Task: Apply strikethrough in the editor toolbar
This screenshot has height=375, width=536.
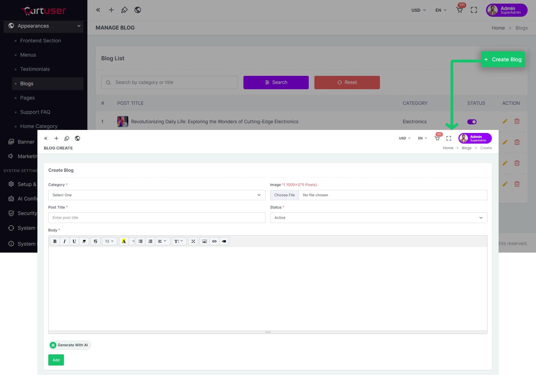Action: point(95,241)
